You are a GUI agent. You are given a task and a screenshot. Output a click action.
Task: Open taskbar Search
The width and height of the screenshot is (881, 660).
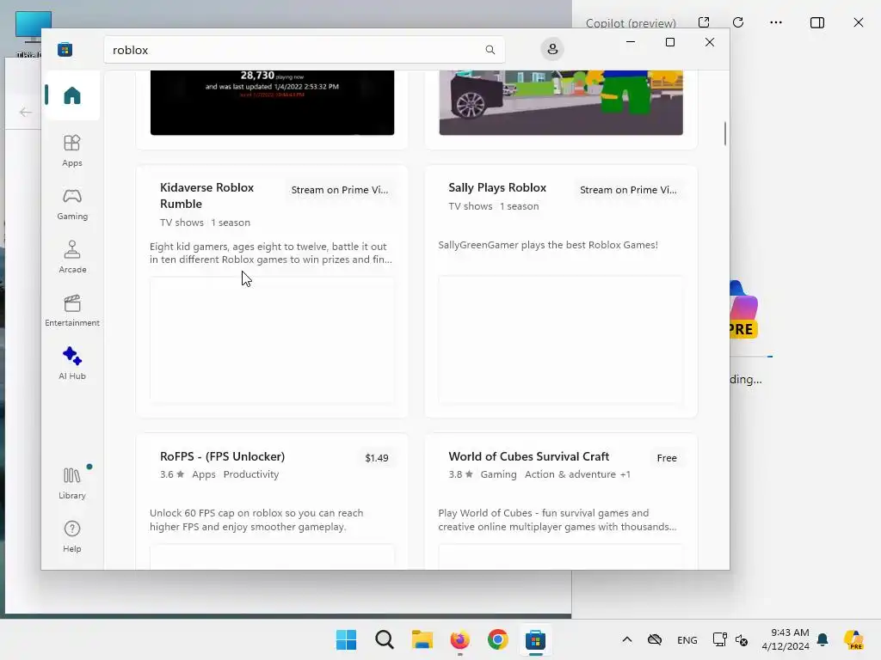pyautogui.click(x=385, y=639)
